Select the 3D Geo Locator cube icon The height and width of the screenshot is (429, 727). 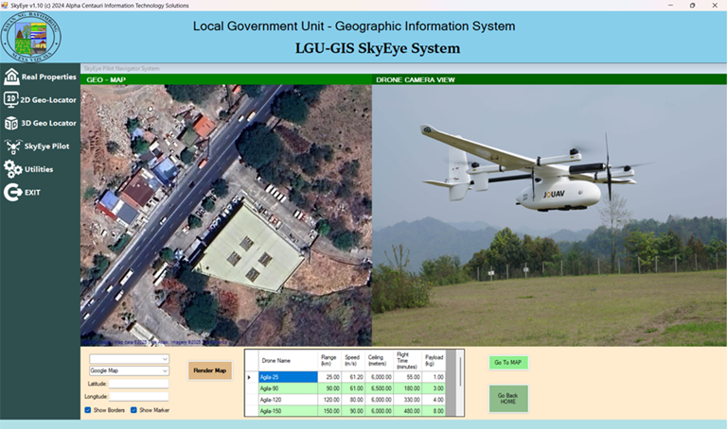point(11,123)
